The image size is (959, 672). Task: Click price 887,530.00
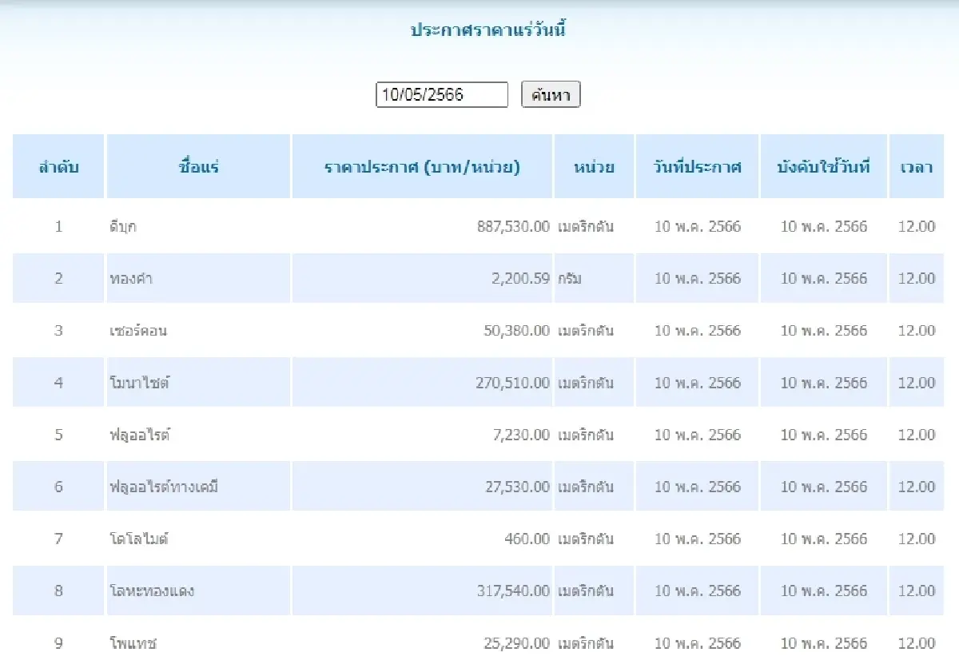point(513,227)
